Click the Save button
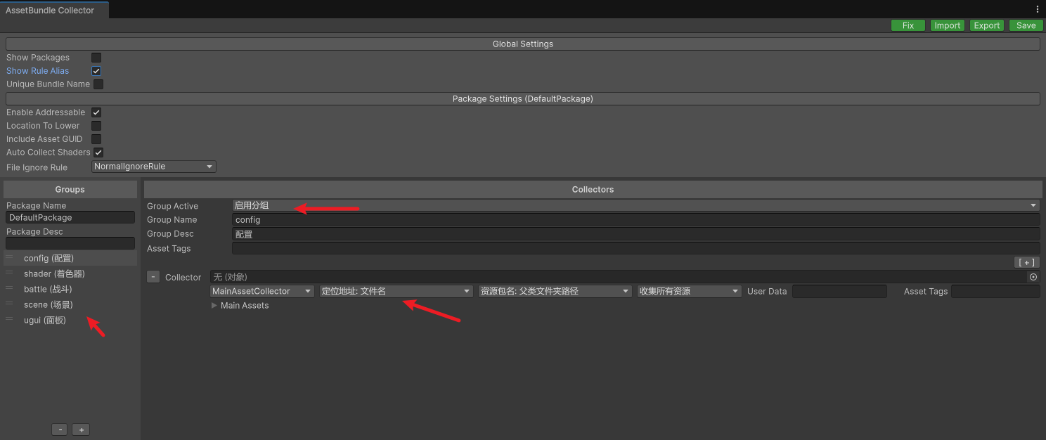 click(x=1026, y=25)
